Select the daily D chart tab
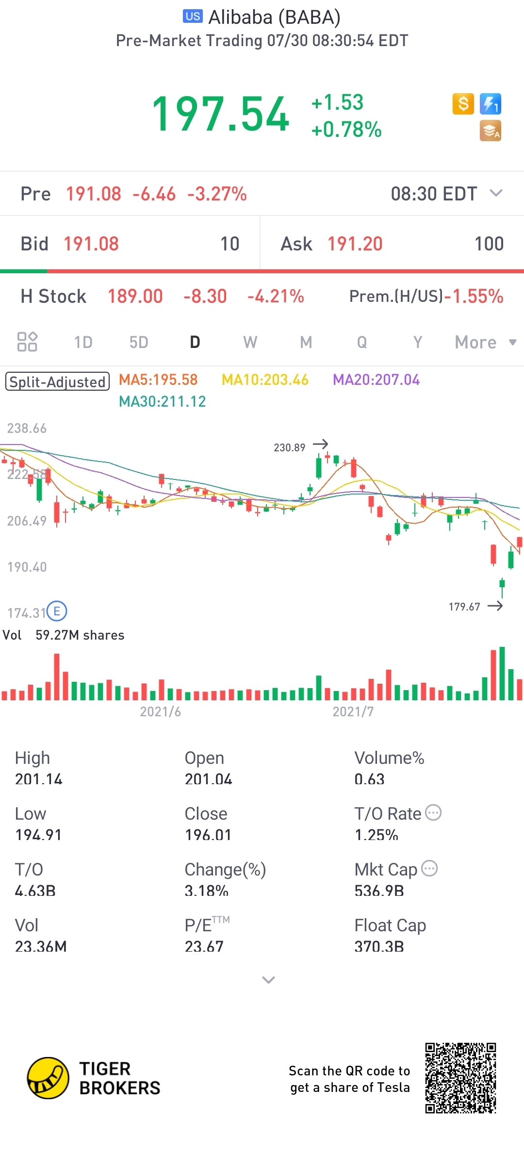 click(195, 342)
